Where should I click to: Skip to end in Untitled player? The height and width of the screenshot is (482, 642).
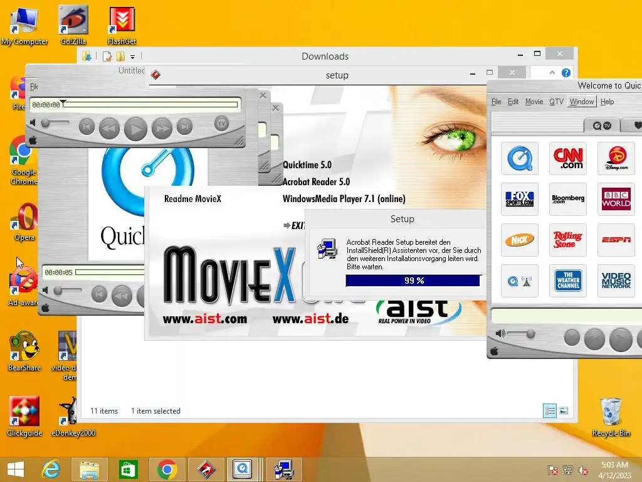pyautogui.click(x=185, y=127)
